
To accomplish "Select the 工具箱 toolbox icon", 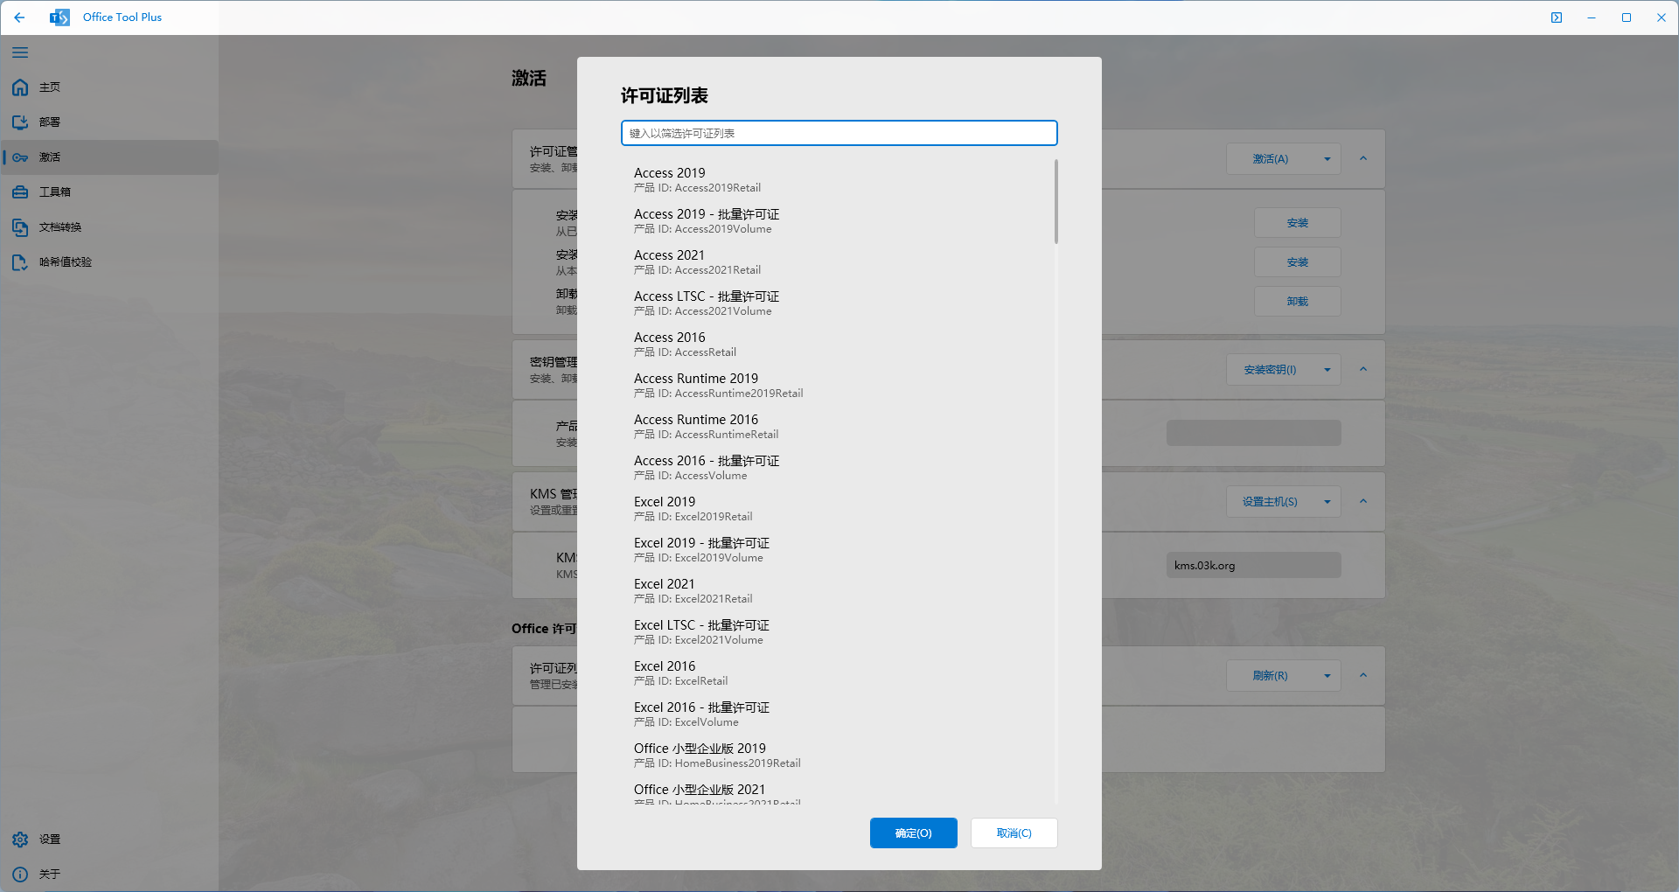I will (x=20, y=192).
